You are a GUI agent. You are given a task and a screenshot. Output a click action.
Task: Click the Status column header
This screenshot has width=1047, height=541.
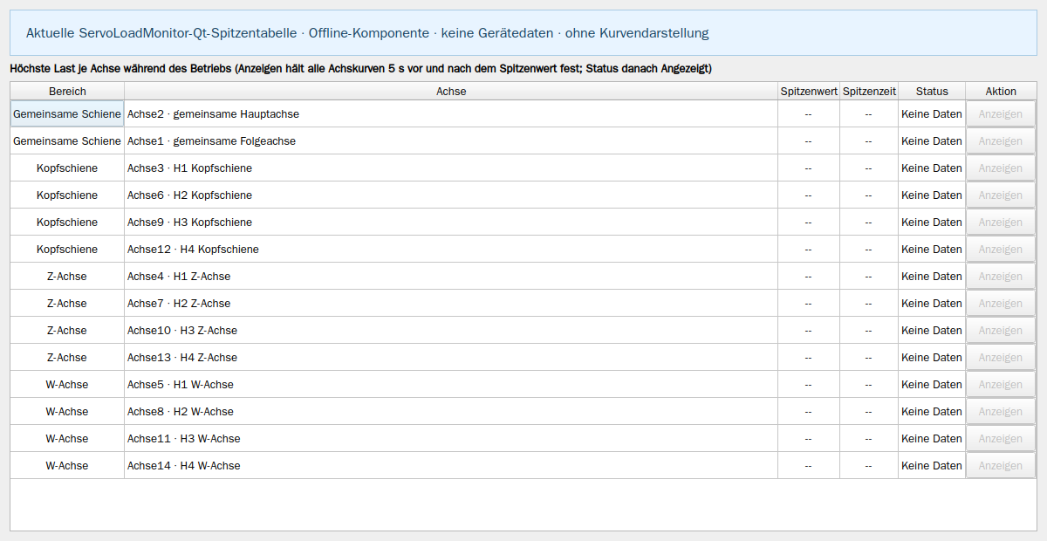click(932, 92)
